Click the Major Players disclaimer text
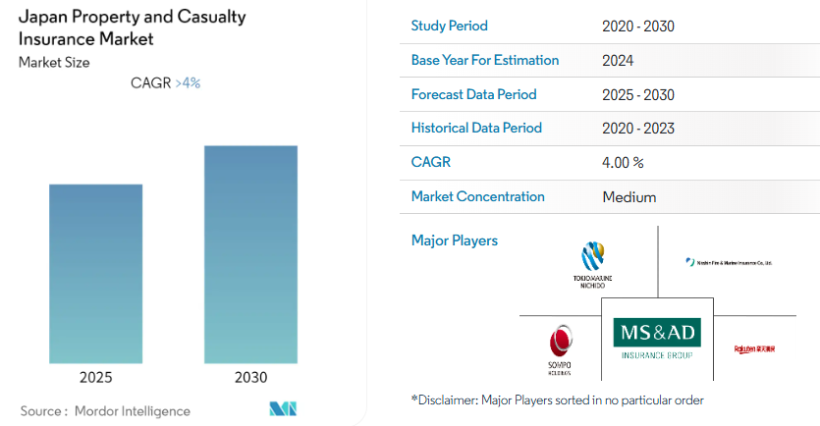 pyautogui.click(x=557, y=399)
